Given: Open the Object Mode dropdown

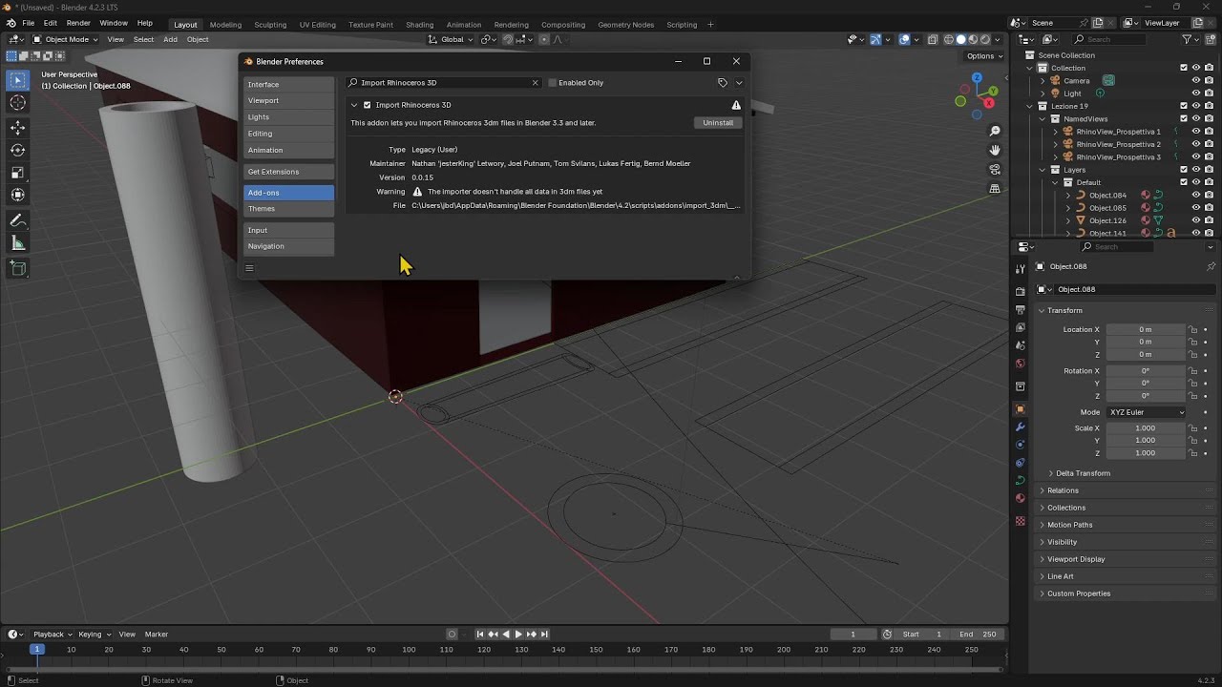Looking at the screenshot, I should 65,39.
